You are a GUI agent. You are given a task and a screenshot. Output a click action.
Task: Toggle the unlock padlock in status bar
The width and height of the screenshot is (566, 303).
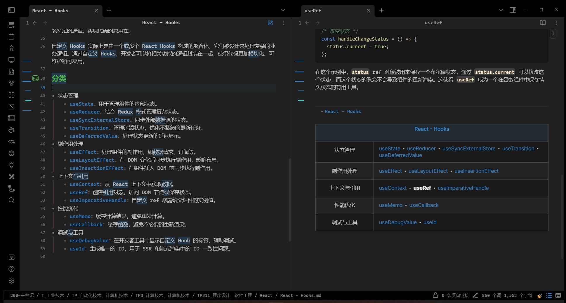coord(435,295)
